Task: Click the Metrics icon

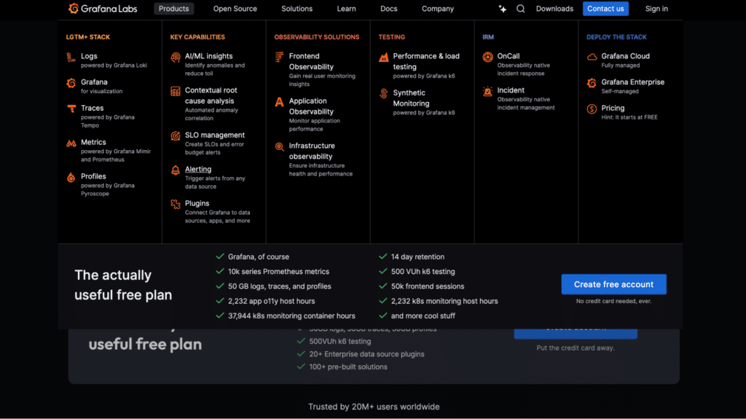Action: tap(71, 144)
